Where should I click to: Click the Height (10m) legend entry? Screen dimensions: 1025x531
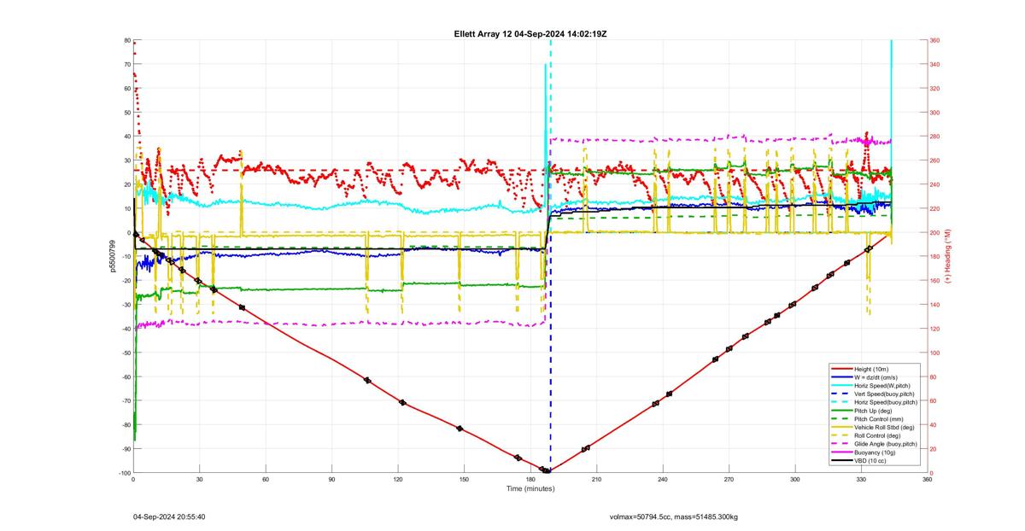870,369
